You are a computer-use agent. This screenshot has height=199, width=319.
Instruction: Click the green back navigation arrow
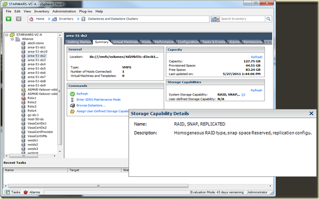[8, 19]
